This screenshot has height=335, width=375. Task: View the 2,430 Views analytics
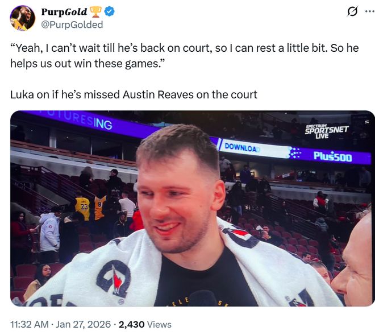click(x=145, y=324)
